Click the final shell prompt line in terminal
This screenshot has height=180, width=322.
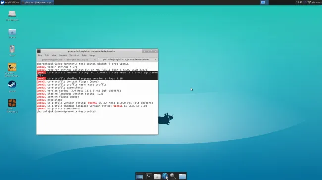click(66, 111)
